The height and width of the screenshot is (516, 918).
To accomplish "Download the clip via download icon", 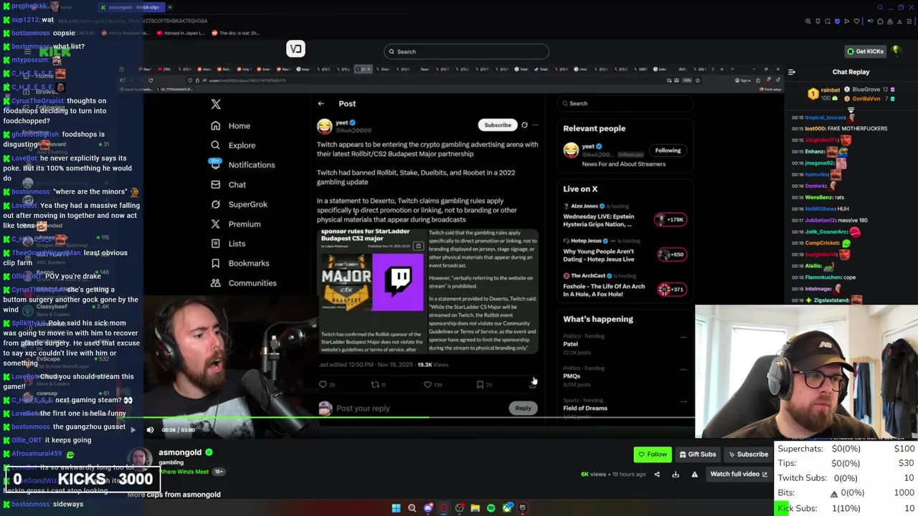I will coord(676,474).
